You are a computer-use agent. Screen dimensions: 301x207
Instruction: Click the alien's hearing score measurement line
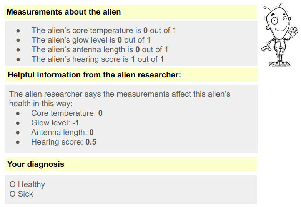[97, 59]
